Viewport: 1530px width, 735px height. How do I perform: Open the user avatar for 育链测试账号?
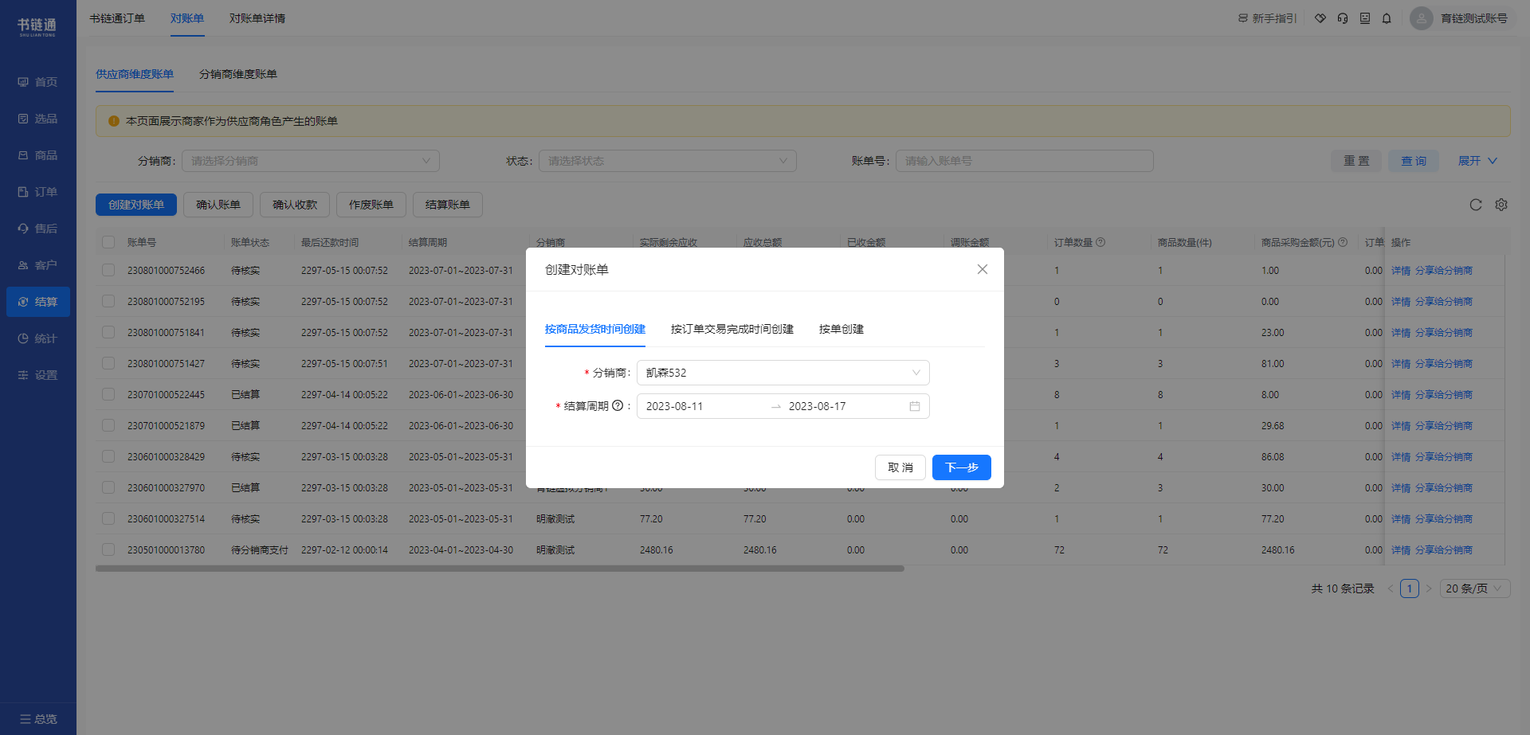click(1422, 18)
